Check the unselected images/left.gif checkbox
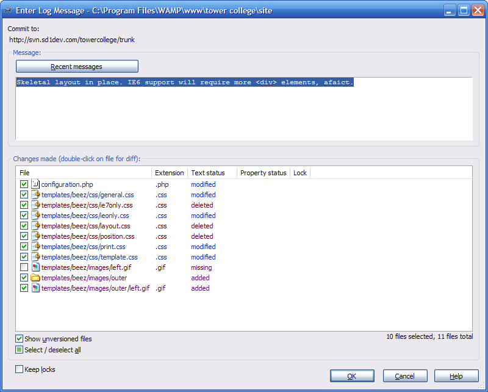 24,267
